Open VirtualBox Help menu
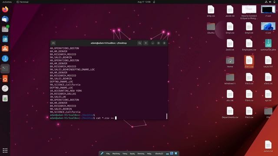Viewport: 278px width, 156px height. click(149, 153)
